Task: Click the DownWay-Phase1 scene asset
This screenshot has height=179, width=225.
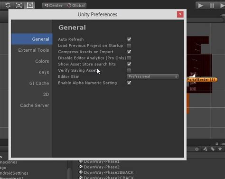Action: (x=102, y=161)
